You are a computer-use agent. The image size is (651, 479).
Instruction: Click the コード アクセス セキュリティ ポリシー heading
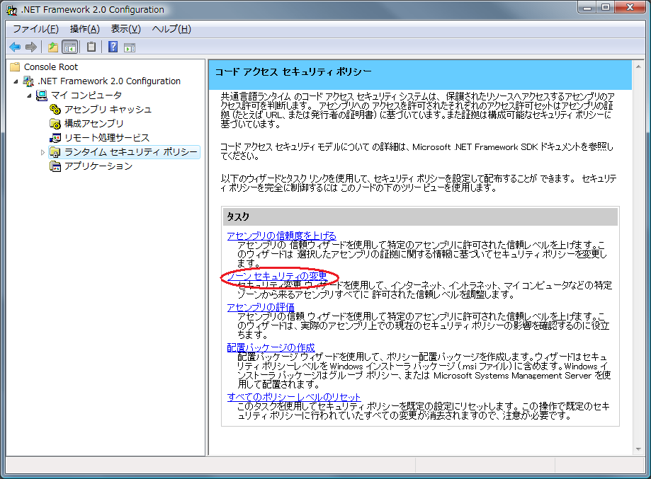tap(293, 71)
